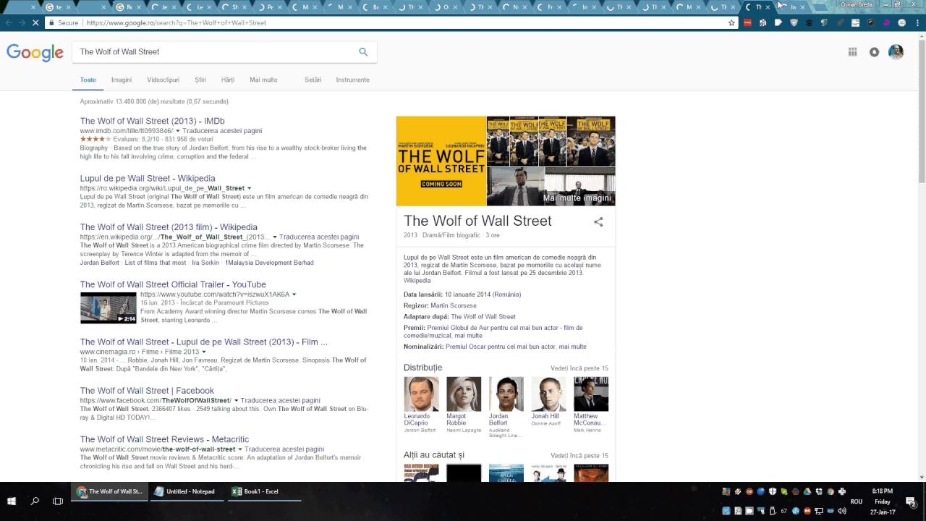Click the Google Drive tray icon
Viewport: 926px width, 521px height.
click(x=807, y=492)
